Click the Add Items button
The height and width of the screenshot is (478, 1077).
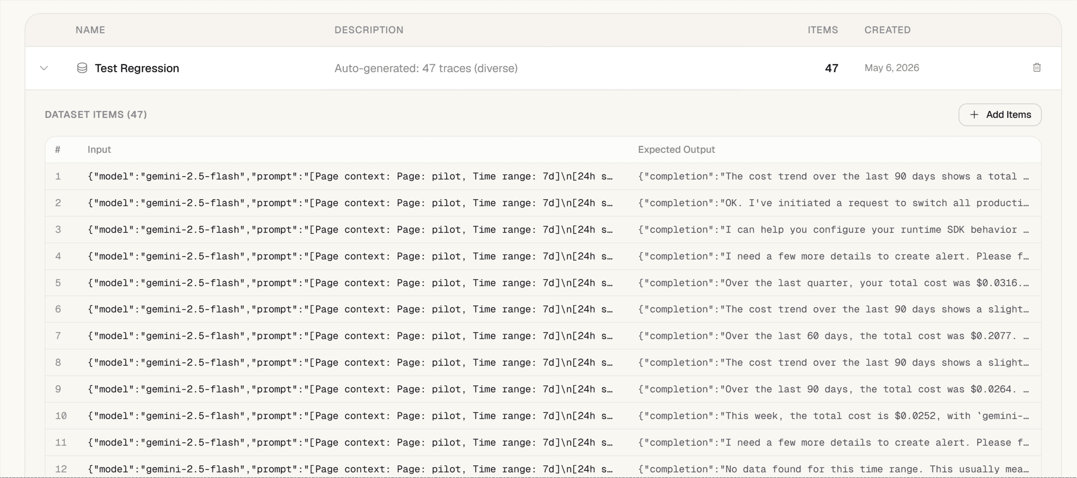coord(1000,115)
